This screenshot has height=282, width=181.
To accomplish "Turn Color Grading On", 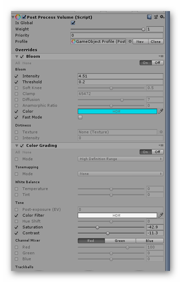I will (x=146, y=152).
